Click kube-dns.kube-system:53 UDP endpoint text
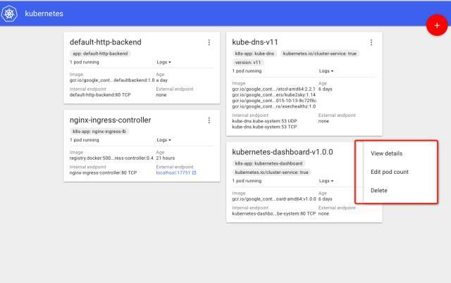451x283 pixels. pos(264,121)
